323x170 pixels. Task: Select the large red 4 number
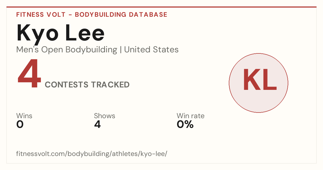point(29,74)
